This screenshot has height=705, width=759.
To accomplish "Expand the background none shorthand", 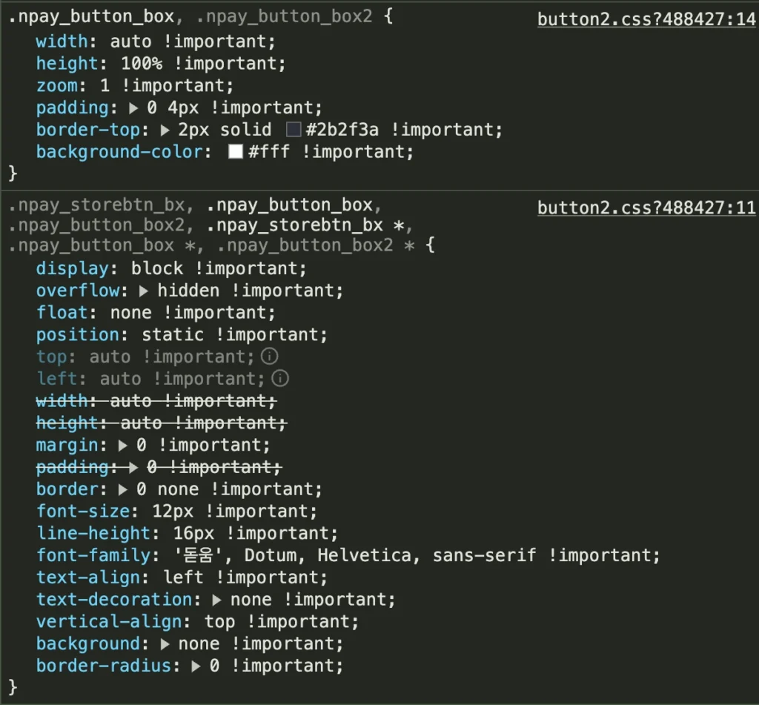I will [165, 644].
